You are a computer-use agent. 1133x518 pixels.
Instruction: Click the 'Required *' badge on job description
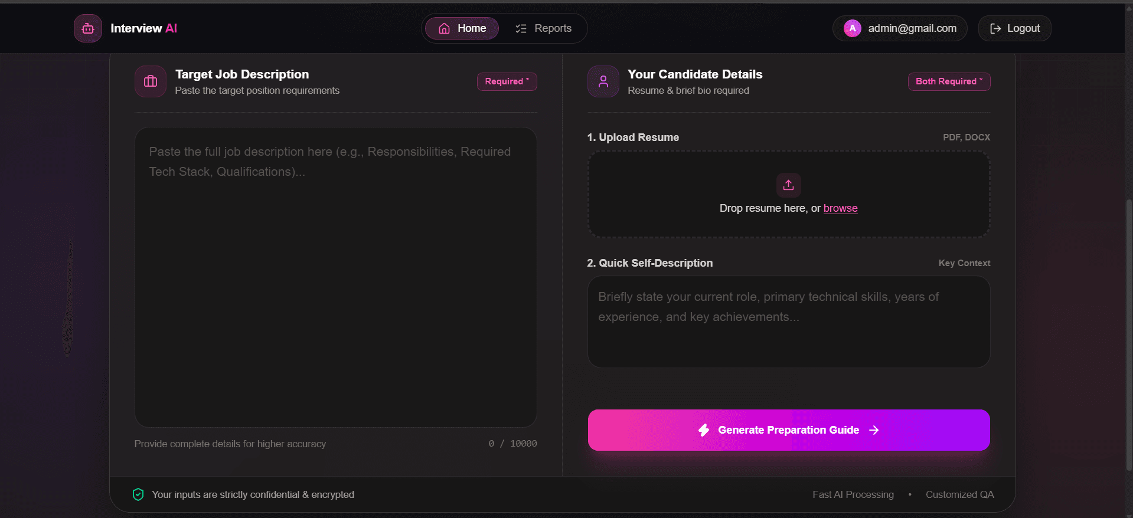(x=507, y=81)
